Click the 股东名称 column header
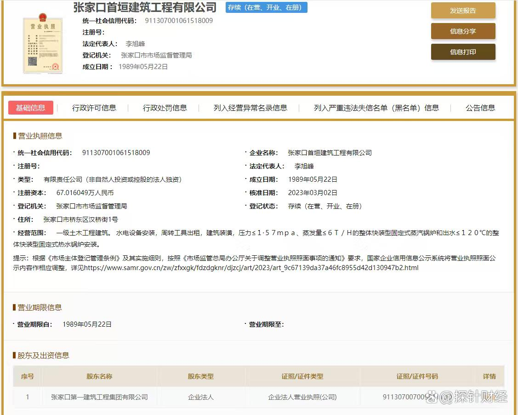The width and height of the screenshot is (518, 415). [99, 376]
